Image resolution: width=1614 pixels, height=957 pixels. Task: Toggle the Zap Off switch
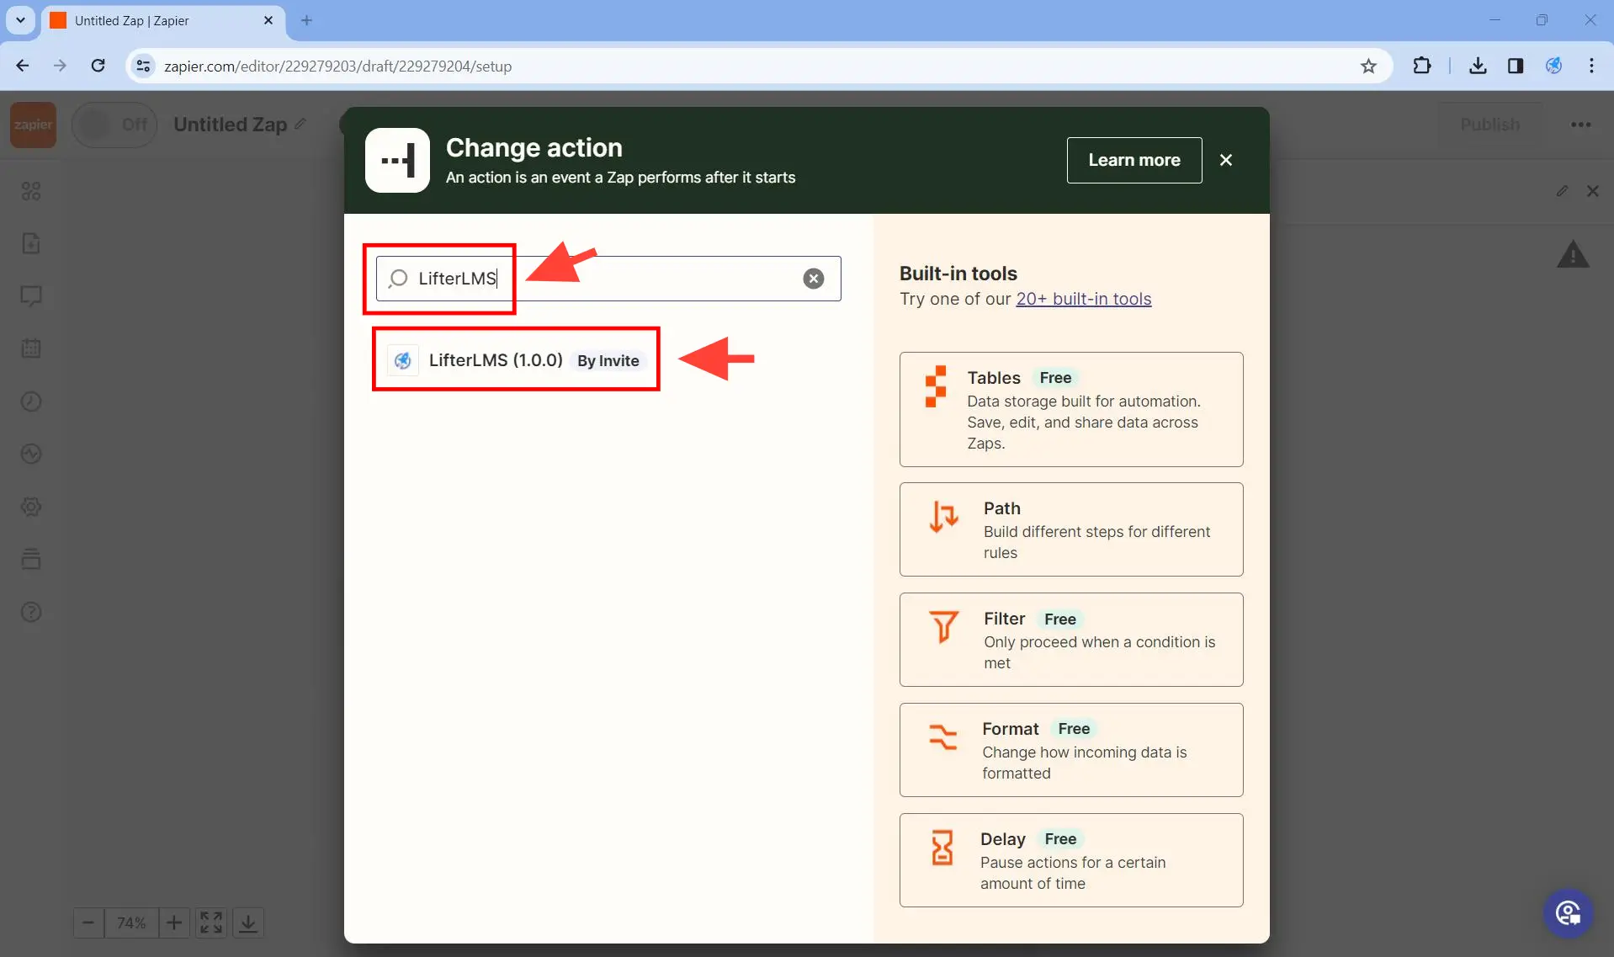(114, 125)
